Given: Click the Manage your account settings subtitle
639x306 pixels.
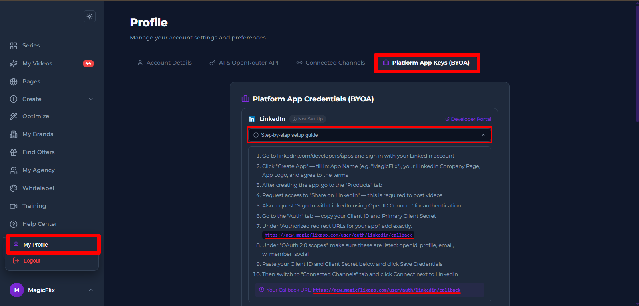Looking at the screenshot, I should tap(198, 38).
